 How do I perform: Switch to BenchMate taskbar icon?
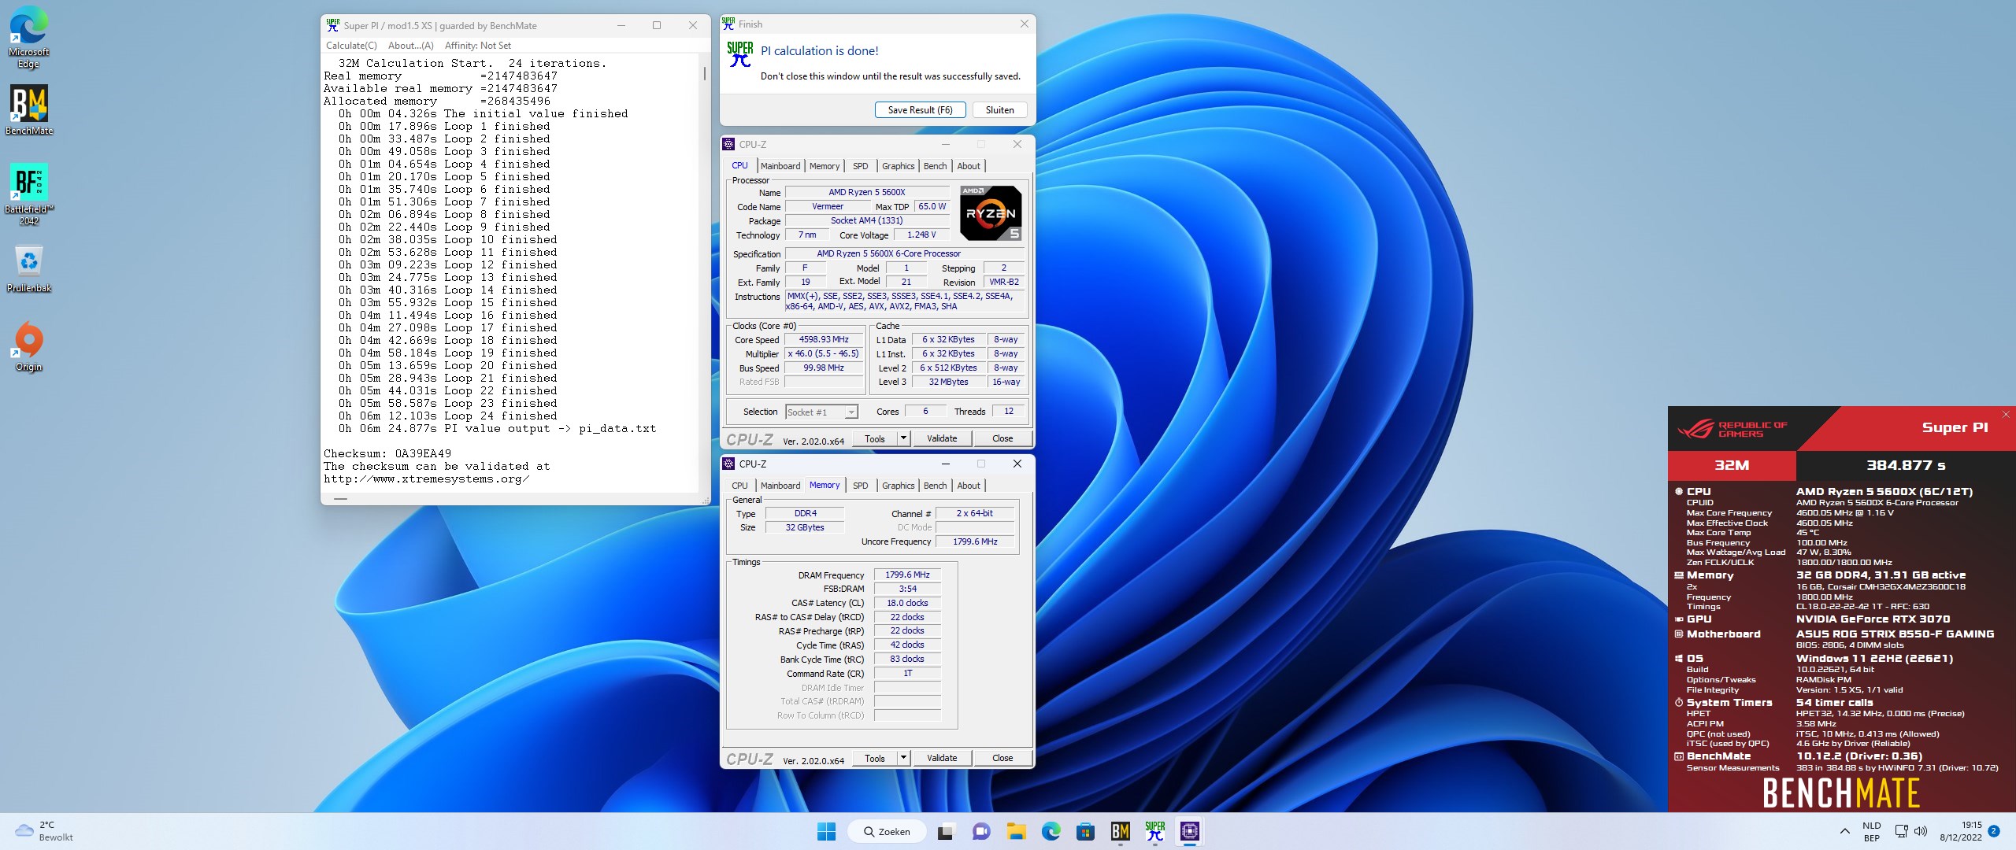click(1120, 831)
